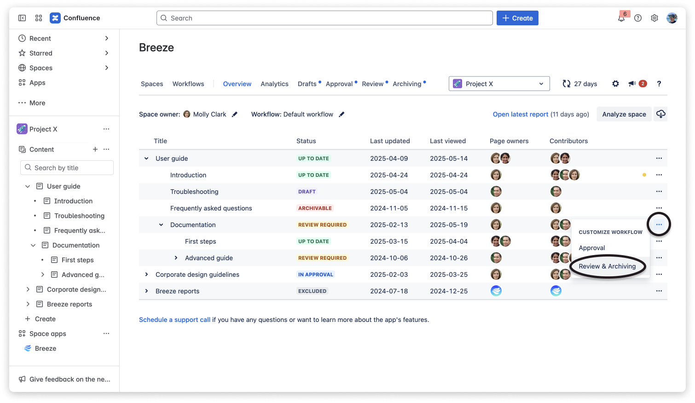Screen dimensions: 695x403
Task: Open the help question mark in header
Action: pyautogui.click(x=638, y=18)
